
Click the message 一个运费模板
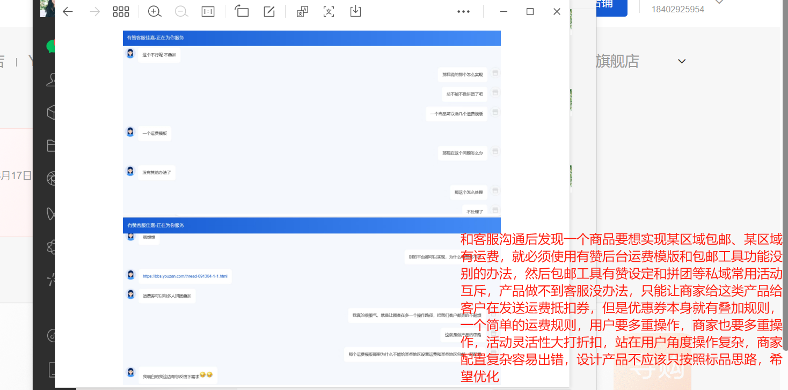(x=155, y=133)
